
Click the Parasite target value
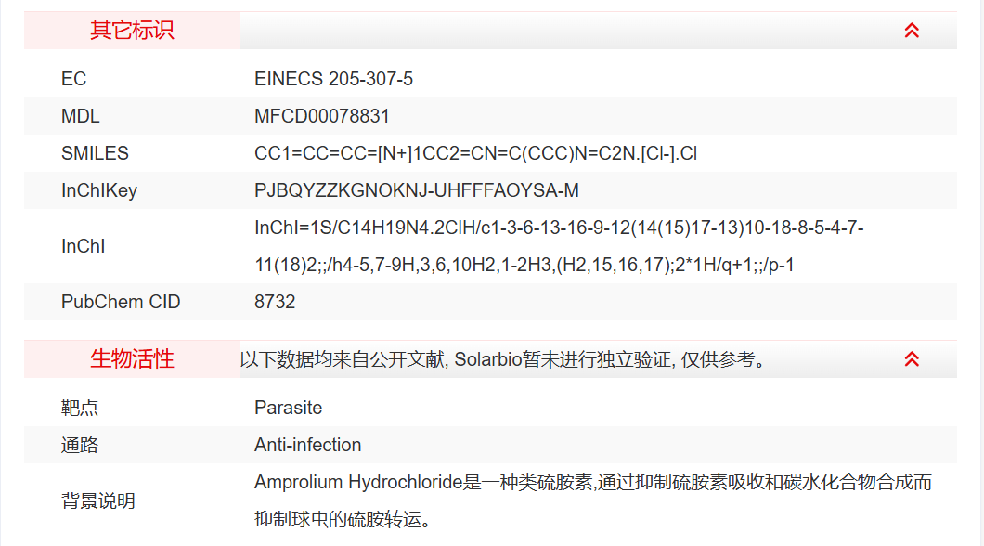coord(289,408)
